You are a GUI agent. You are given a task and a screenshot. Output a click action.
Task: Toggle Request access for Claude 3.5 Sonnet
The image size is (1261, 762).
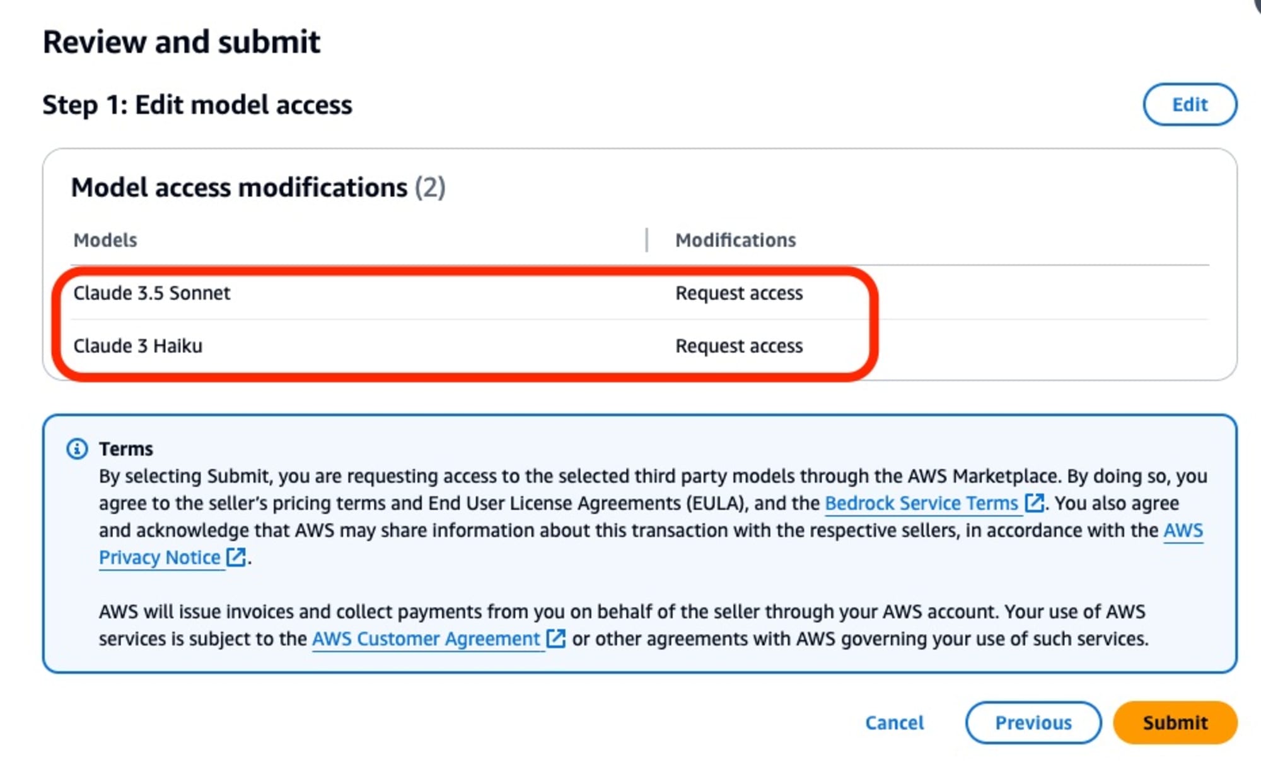[x=738, y=292]
